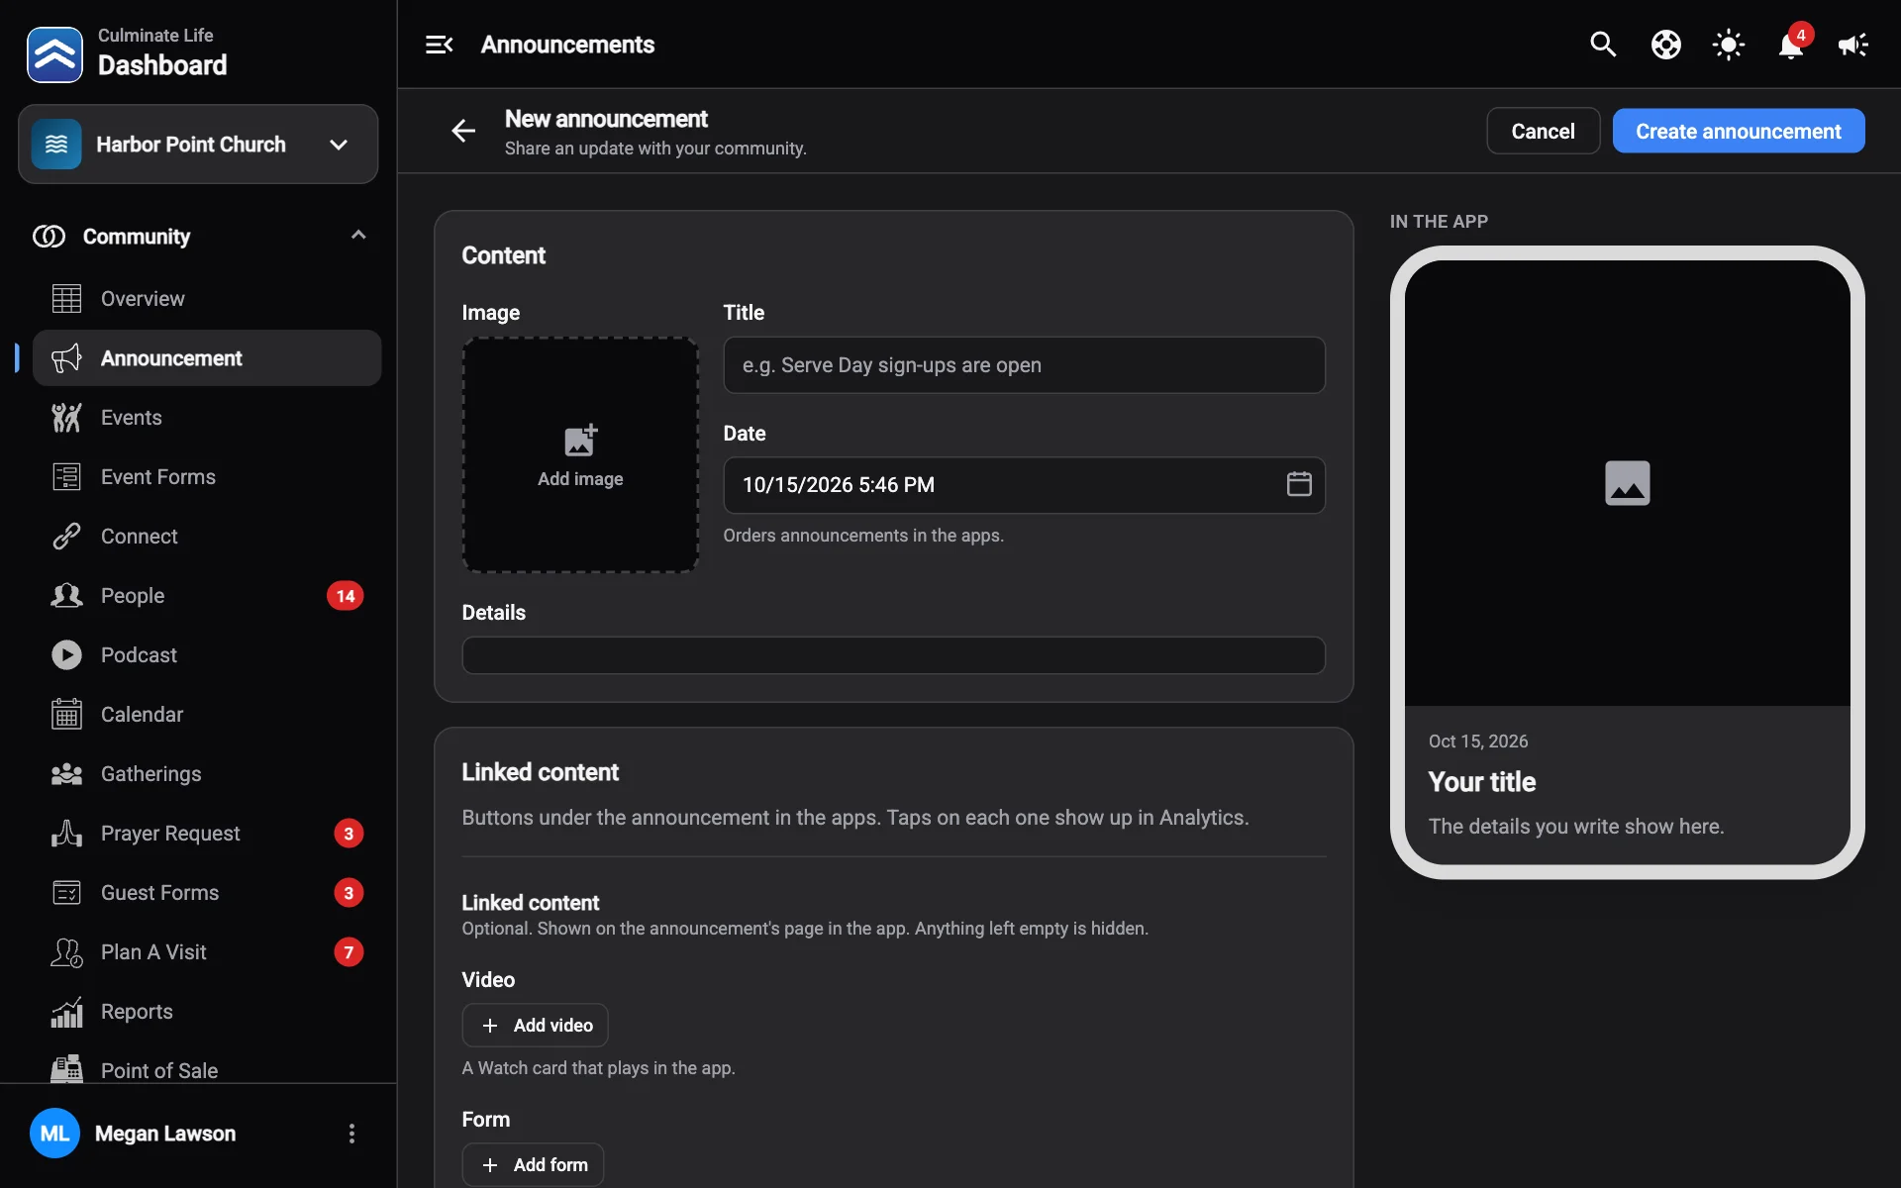Open Overview in the sidebar
Screen dimensions: 1901x1188
point(207,298)
